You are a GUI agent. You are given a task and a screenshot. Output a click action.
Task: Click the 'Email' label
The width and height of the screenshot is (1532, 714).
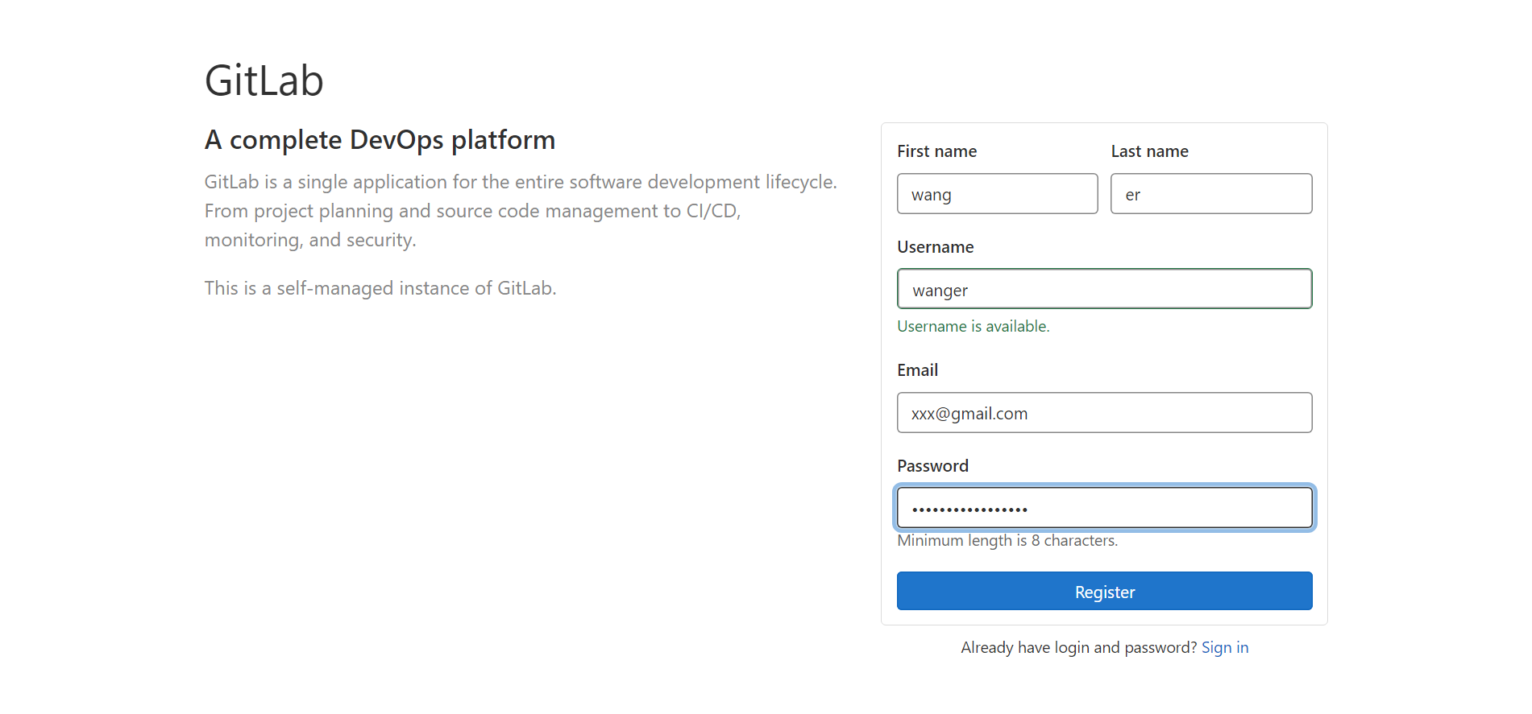click(918, 370)
